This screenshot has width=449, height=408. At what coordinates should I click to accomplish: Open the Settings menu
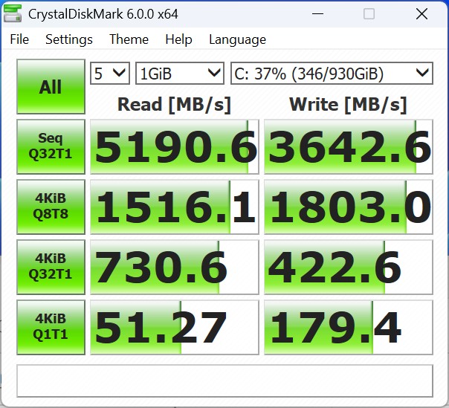(x=69, y=40)
